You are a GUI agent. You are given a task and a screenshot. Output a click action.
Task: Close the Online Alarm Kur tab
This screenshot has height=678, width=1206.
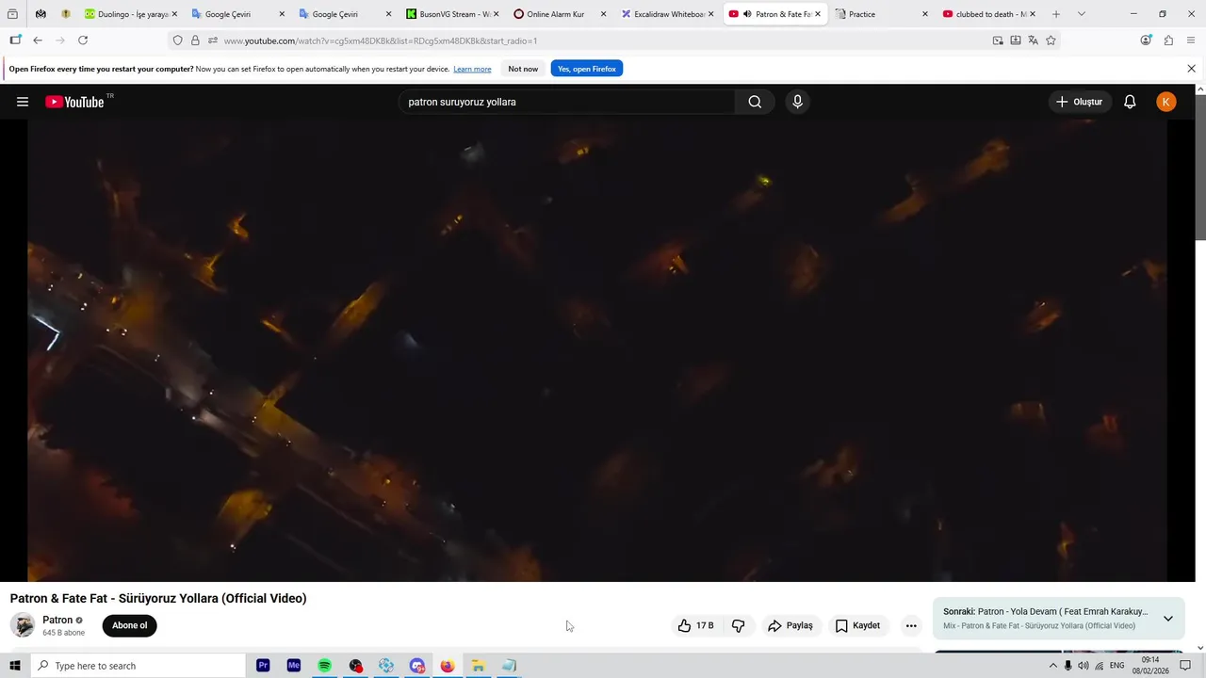point(603,14)
